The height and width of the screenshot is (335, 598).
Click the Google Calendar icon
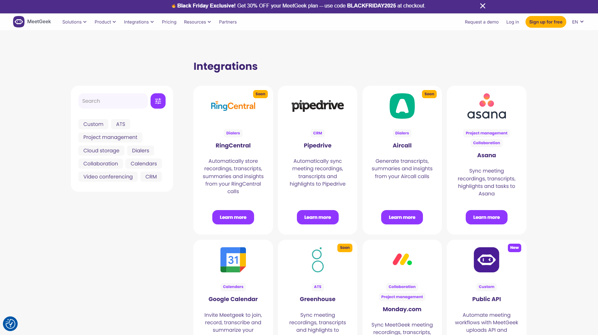(x=233, y=260)
